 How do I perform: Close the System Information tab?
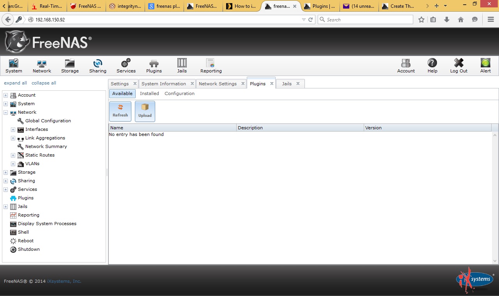pos(192,84)
